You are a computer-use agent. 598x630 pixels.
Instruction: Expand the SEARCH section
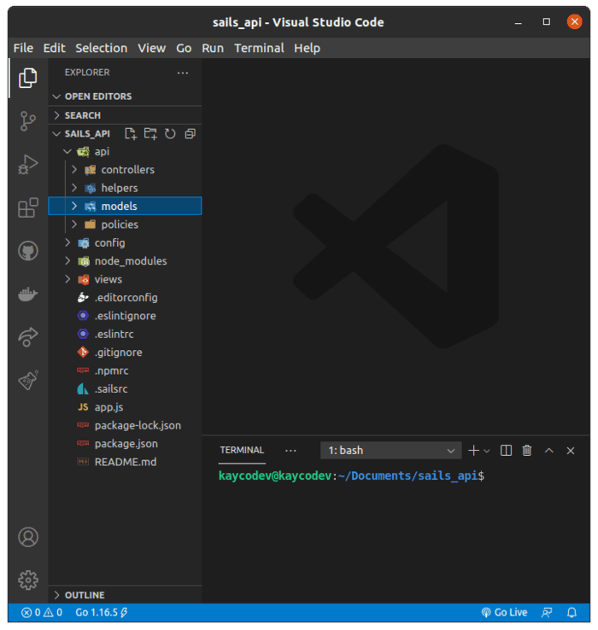point(125,115)
